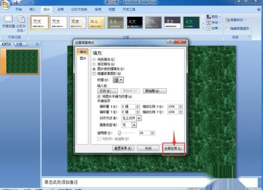Click the Save icon in quick access toolbar

pos(16,2)
